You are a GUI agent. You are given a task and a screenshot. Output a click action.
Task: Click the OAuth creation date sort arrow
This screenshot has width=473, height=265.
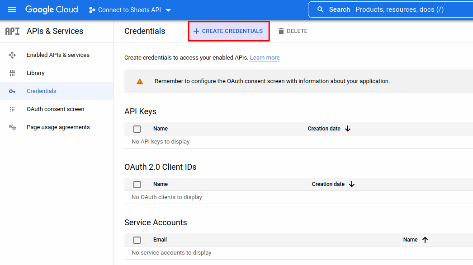pos(352,184)
